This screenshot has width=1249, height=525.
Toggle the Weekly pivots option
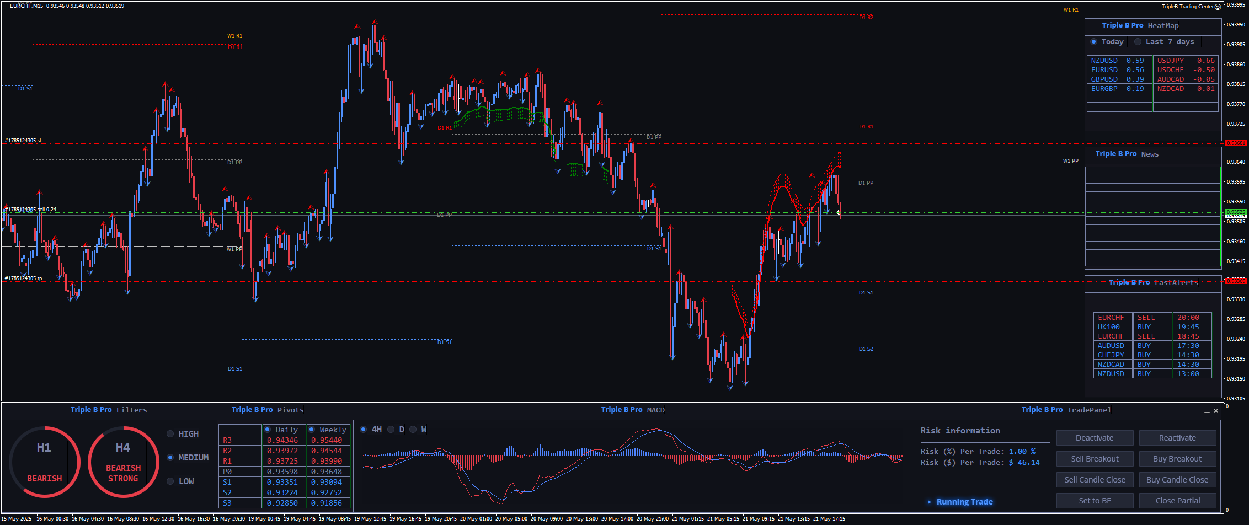coord(312,430)
